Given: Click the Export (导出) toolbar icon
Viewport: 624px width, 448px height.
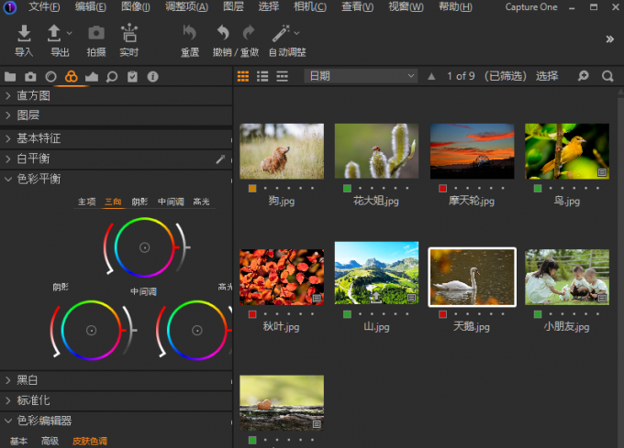Looking at the screenshot, I should tap(54, 33).
